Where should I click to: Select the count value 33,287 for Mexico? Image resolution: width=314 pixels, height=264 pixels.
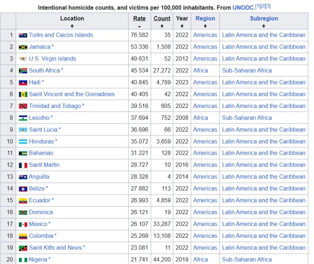tap(162, 224)
